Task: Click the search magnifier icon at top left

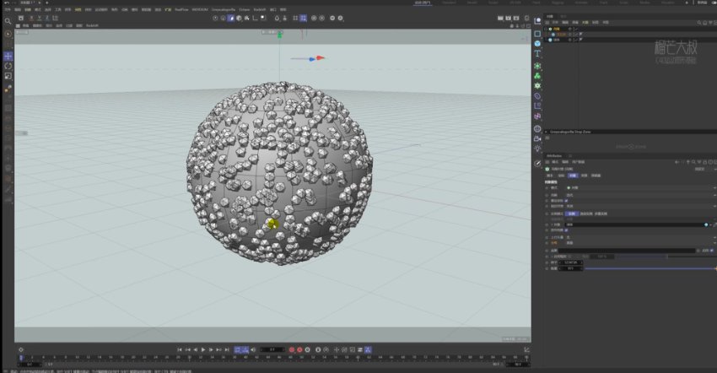Action: (8, 20)
